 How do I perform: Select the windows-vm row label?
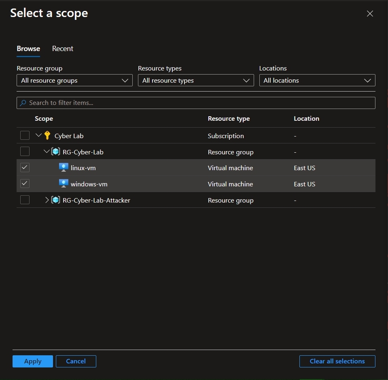(89, 184)
